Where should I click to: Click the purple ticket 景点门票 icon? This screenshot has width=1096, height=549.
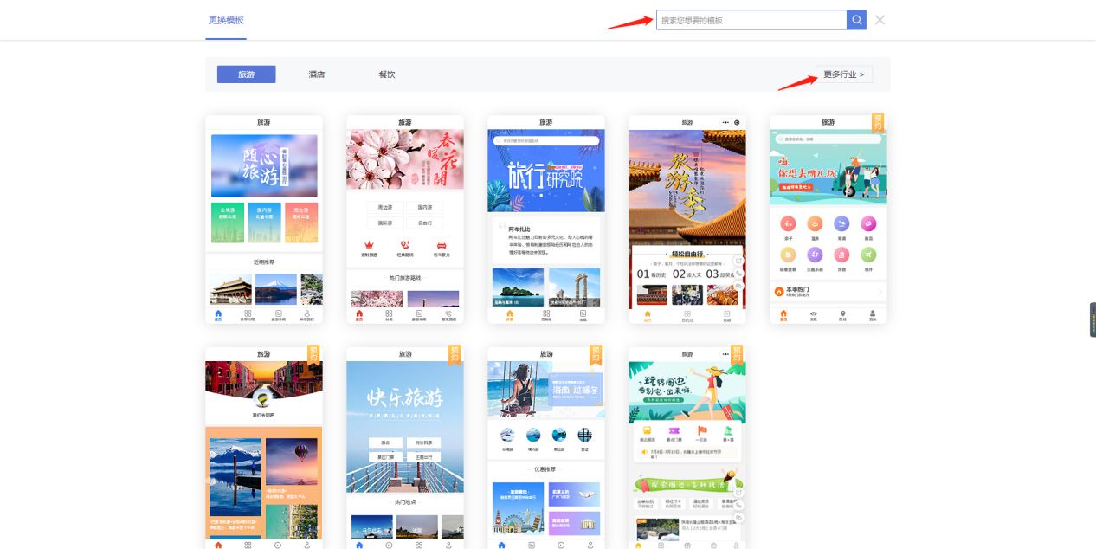tap(674, 430)
